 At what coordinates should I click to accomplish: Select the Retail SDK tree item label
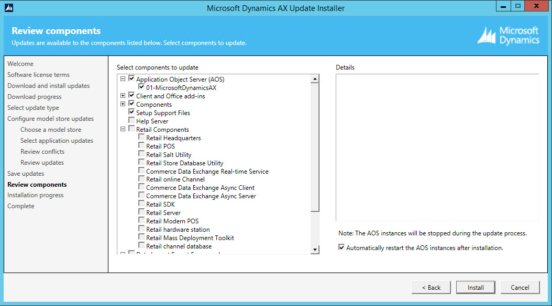coord(160,205)
